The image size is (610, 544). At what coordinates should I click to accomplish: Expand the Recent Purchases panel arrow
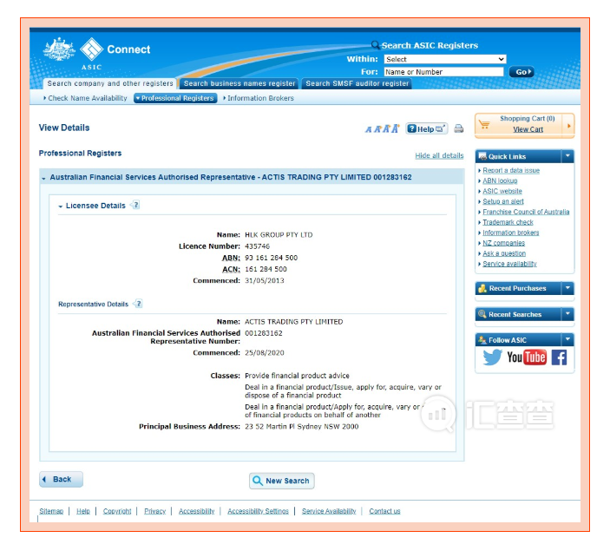(567, 288)
